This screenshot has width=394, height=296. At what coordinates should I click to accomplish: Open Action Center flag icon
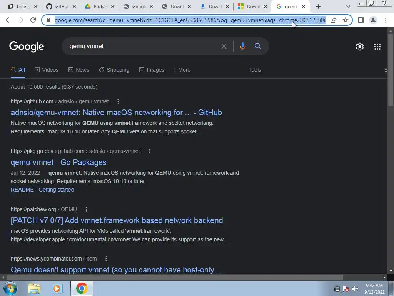346,289
